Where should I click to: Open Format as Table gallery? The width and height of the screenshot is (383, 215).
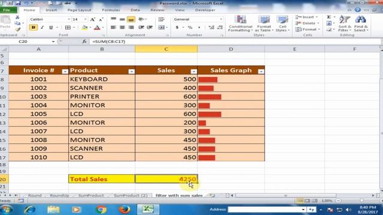point(264,23)
